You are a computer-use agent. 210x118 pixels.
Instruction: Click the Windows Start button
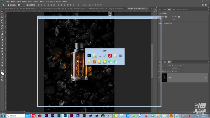coord(3,116)
